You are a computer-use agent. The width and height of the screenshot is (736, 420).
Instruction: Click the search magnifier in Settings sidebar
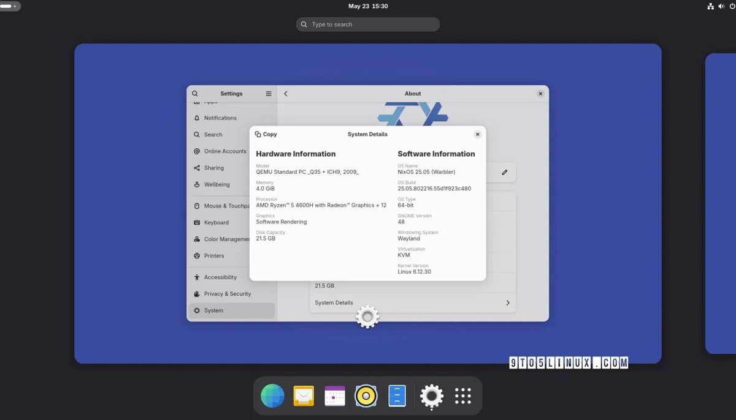[194, 93]
